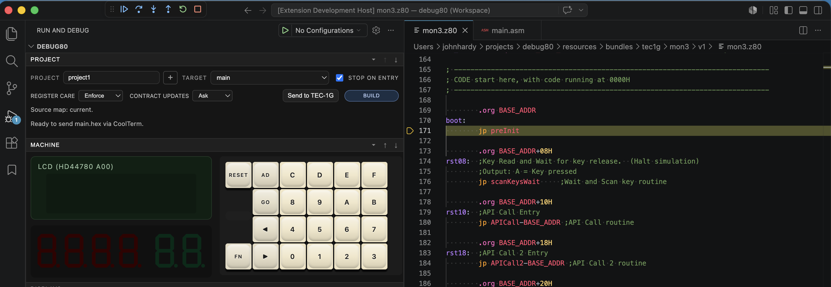
Task: Tap left arrow key on keypad
Action: click(x=265, y=230)
